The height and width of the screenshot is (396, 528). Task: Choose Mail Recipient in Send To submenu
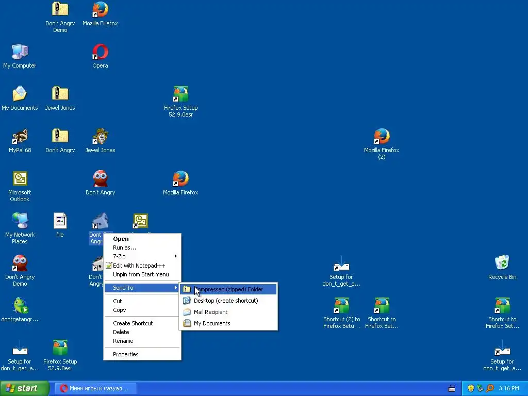point(228,312)
